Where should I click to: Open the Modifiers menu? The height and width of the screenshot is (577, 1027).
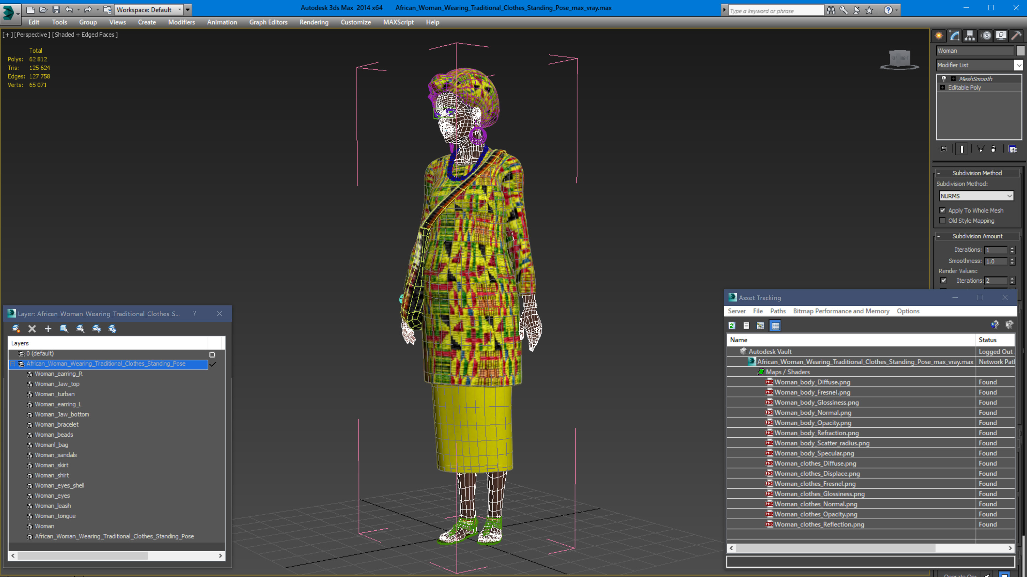pos(182,22)
